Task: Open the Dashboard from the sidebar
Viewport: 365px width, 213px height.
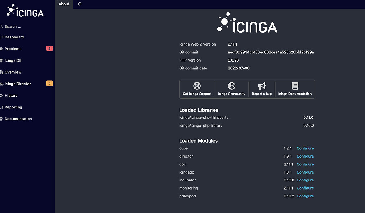Action: pyautogui.click(x=14, y=37)
